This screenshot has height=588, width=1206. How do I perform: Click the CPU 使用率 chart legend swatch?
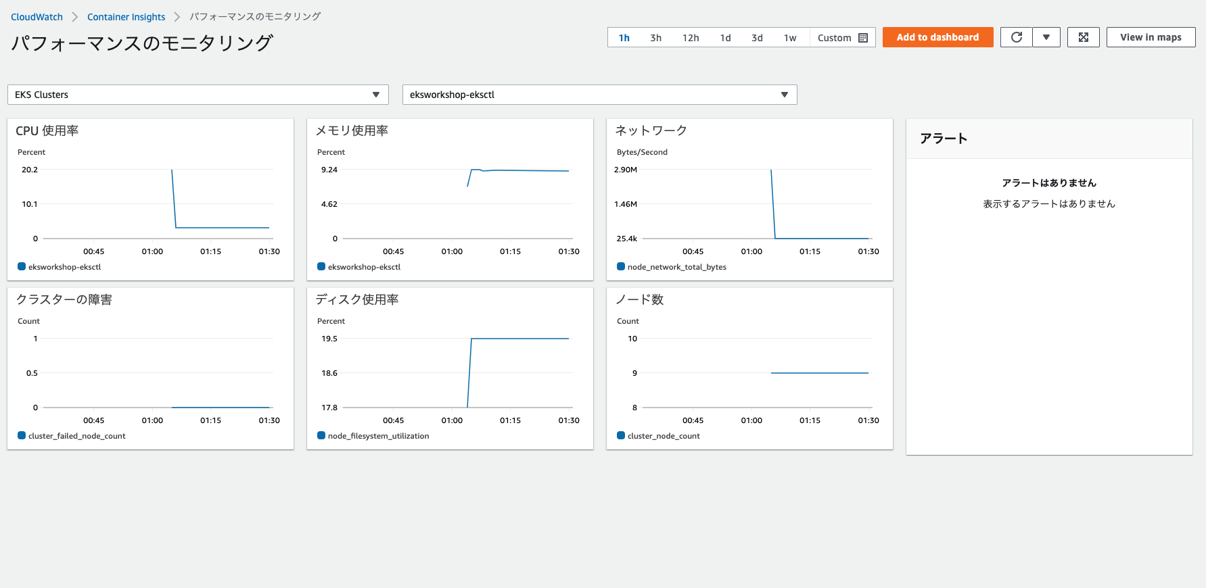(22, 267)
